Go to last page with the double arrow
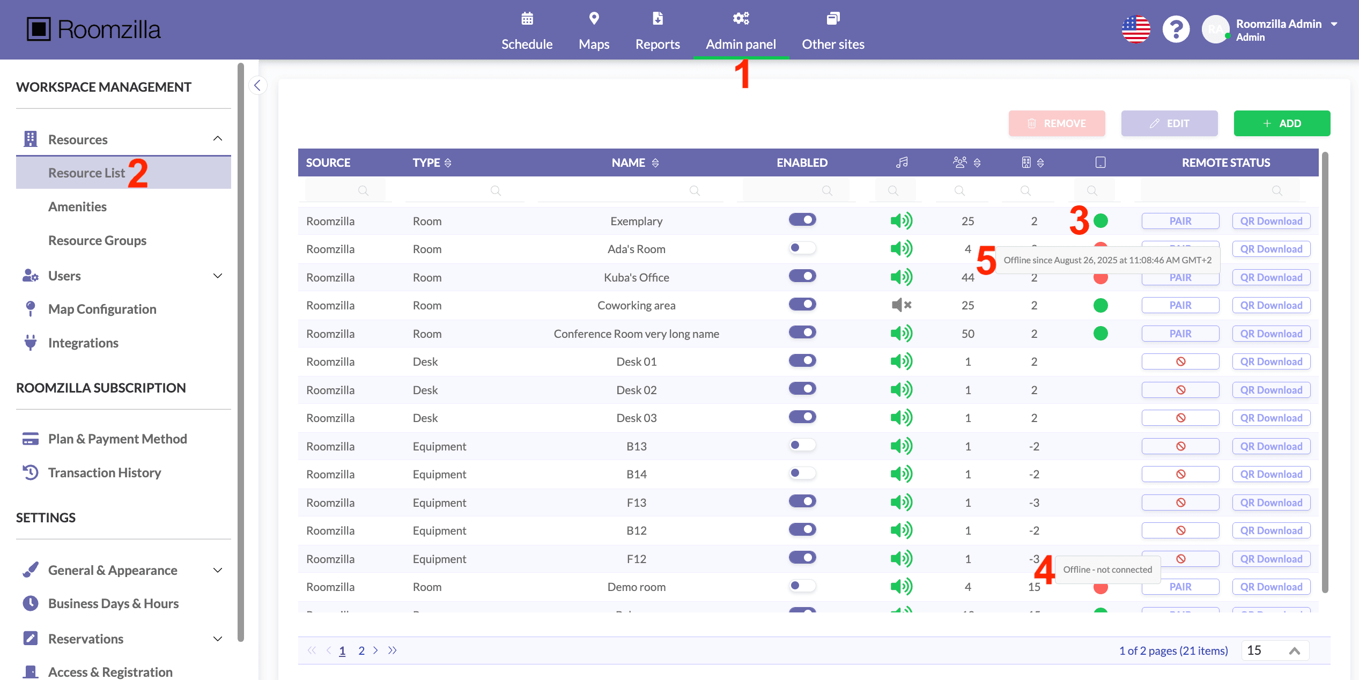1359x680 pixels. (x=393, y=651)
